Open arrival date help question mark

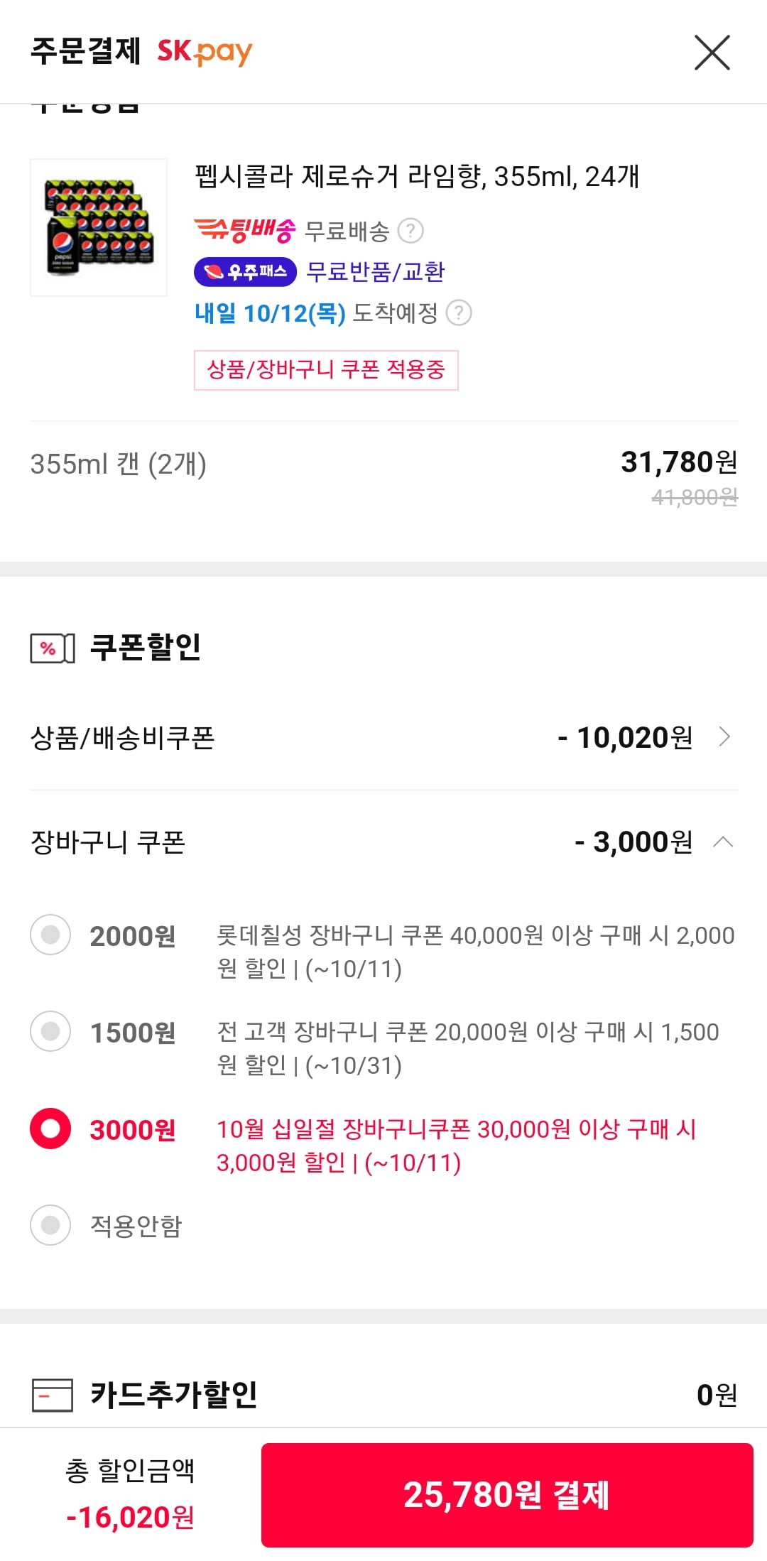click(459, 313)
